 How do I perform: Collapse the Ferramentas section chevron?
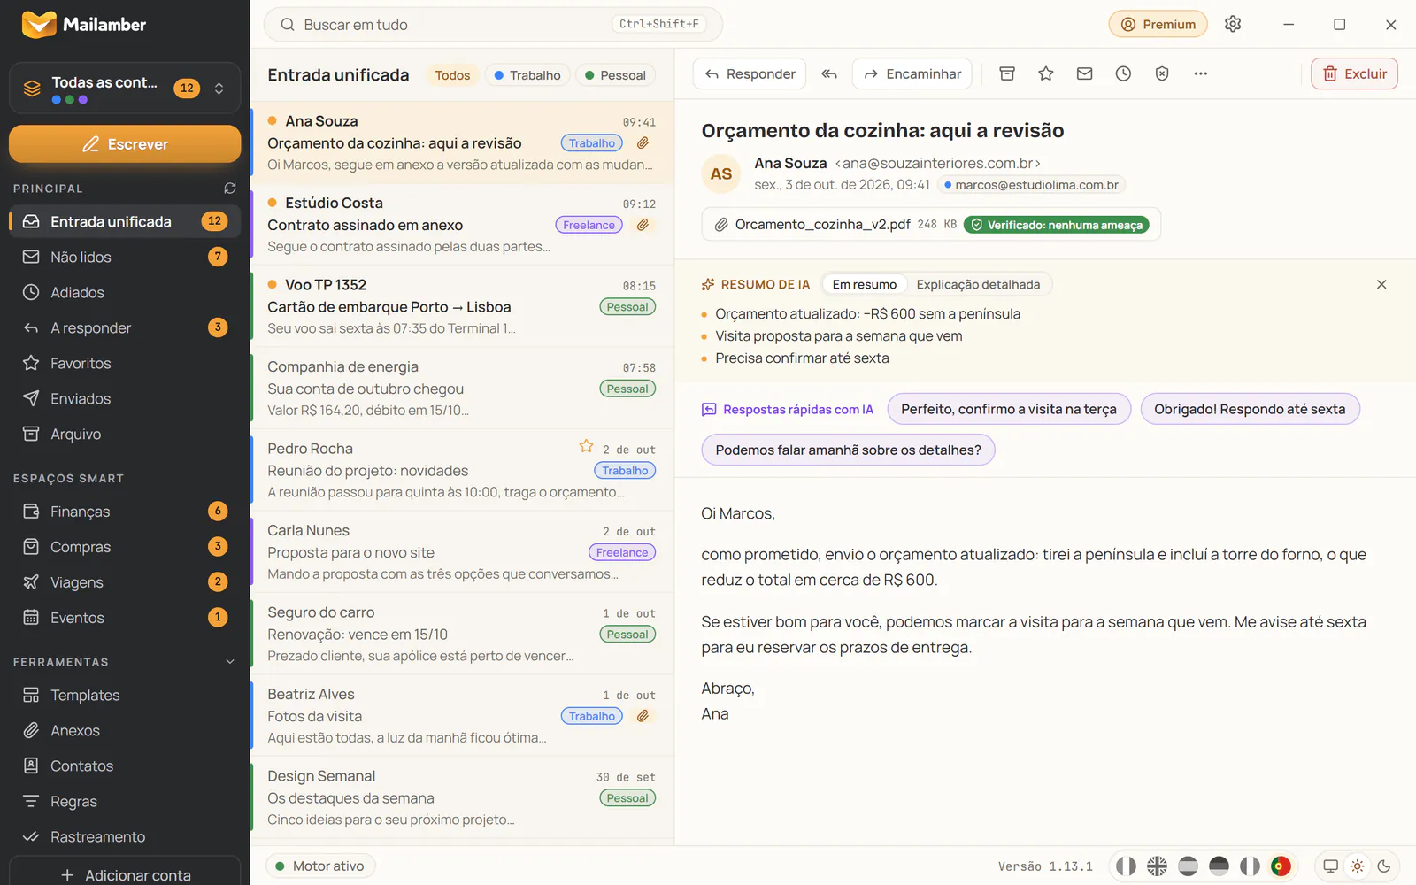click(230, 662)
